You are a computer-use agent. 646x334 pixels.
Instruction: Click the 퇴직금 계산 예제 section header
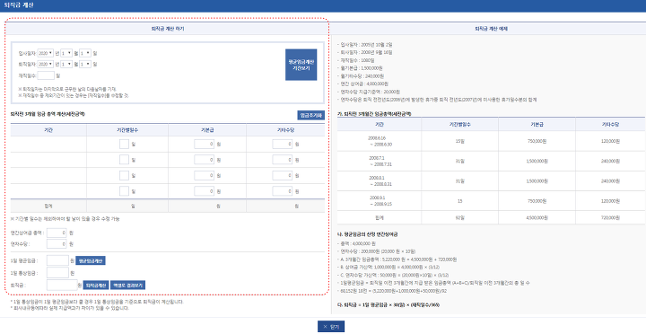491,29
